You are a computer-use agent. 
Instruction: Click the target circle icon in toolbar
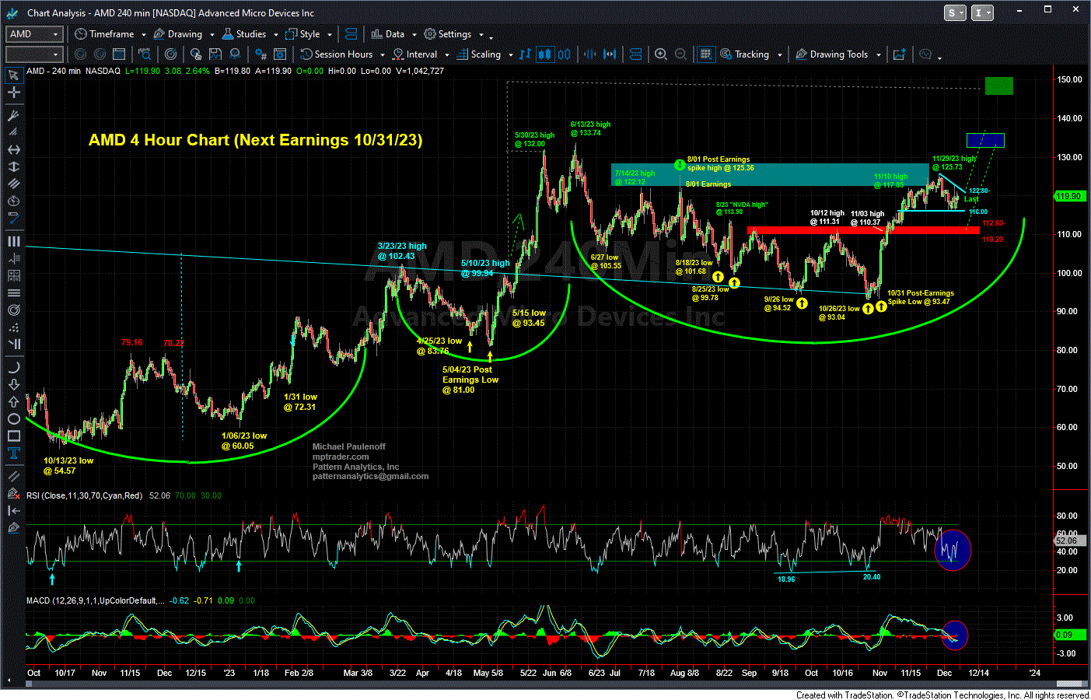click(x=171, y=54)
